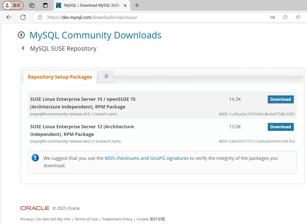
Task: Click the circular download arrow icon
Action: pos(21,35)
